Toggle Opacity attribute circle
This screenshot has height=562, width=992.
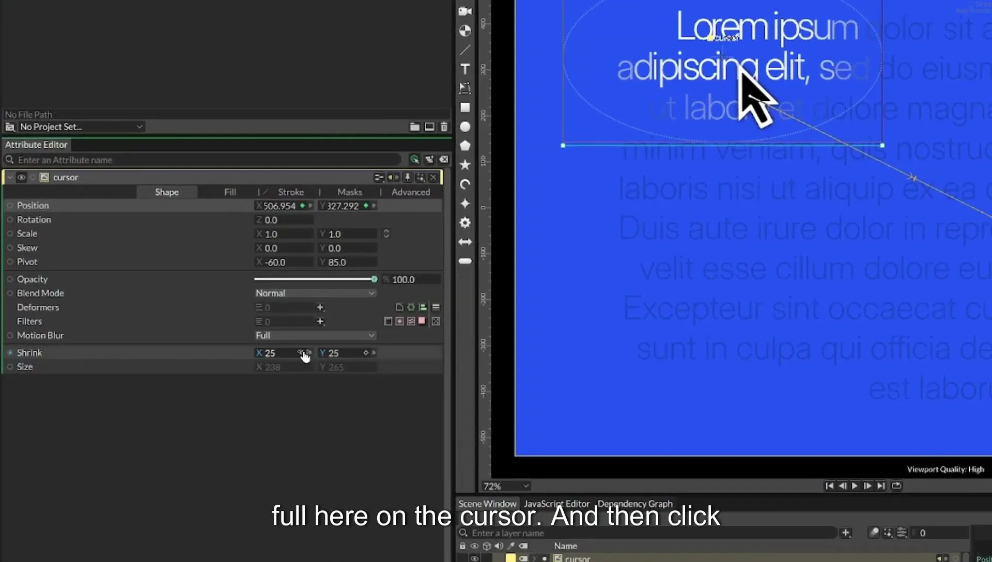10,279
